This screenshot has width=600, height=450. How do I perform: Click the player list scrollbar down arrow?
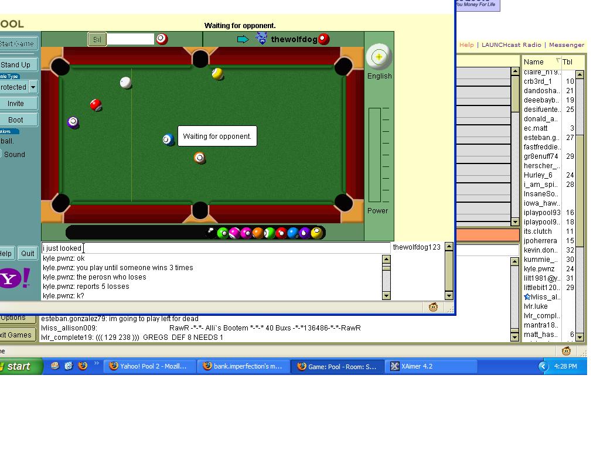point(579,337)
